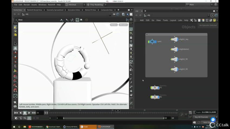This screenshot has height=129, width=230.
Task: Open the Poly Modeling radial menu dropdown
Action: tap(96, 5)
